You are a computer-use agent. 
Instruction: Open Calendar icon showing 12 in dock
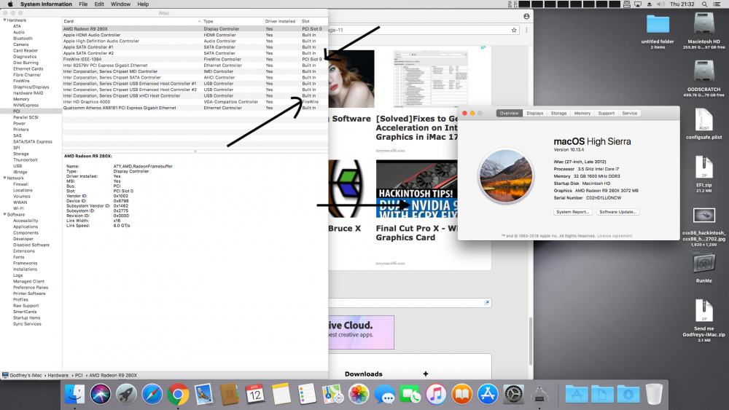pyautogui.click(x=255, y=395)
